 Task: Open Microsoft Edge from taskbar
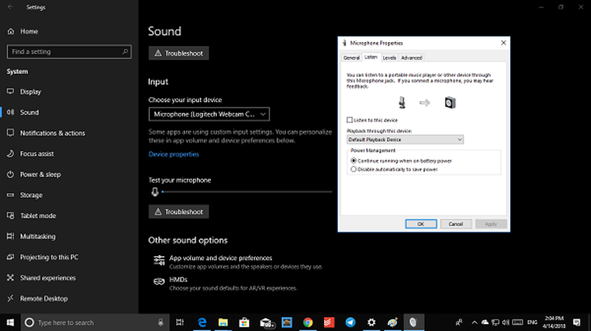tap(202, 322)
